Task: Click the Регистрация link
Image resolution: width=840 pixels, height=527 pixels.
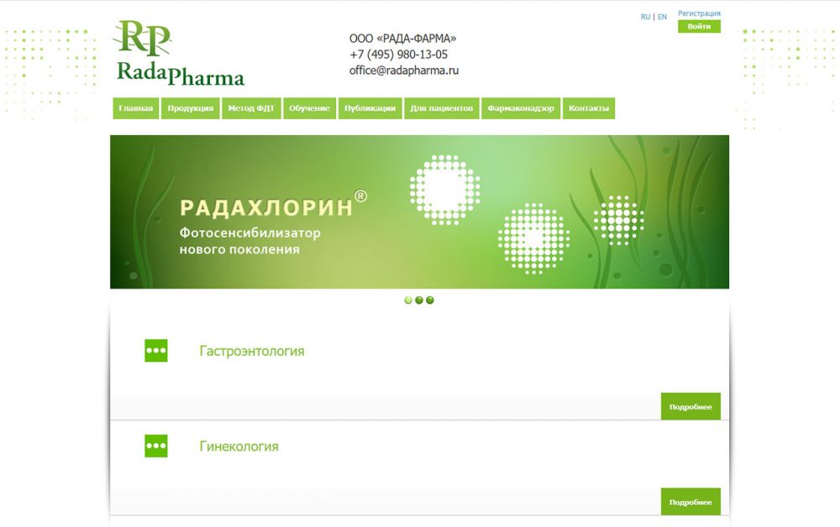Action: (x=699, y=13)
